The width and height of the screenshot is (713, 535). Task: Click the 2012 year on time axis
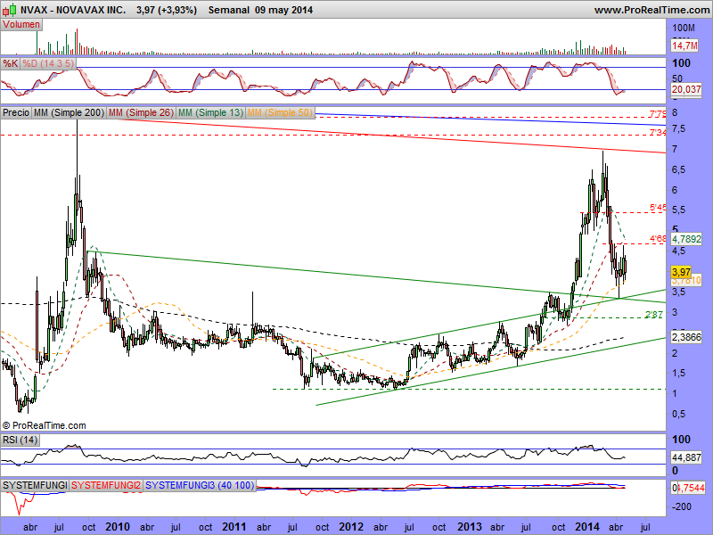point(351,527)
